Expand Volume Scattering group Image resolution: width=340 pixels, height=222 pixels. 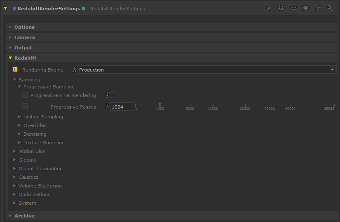pos(14,186)
